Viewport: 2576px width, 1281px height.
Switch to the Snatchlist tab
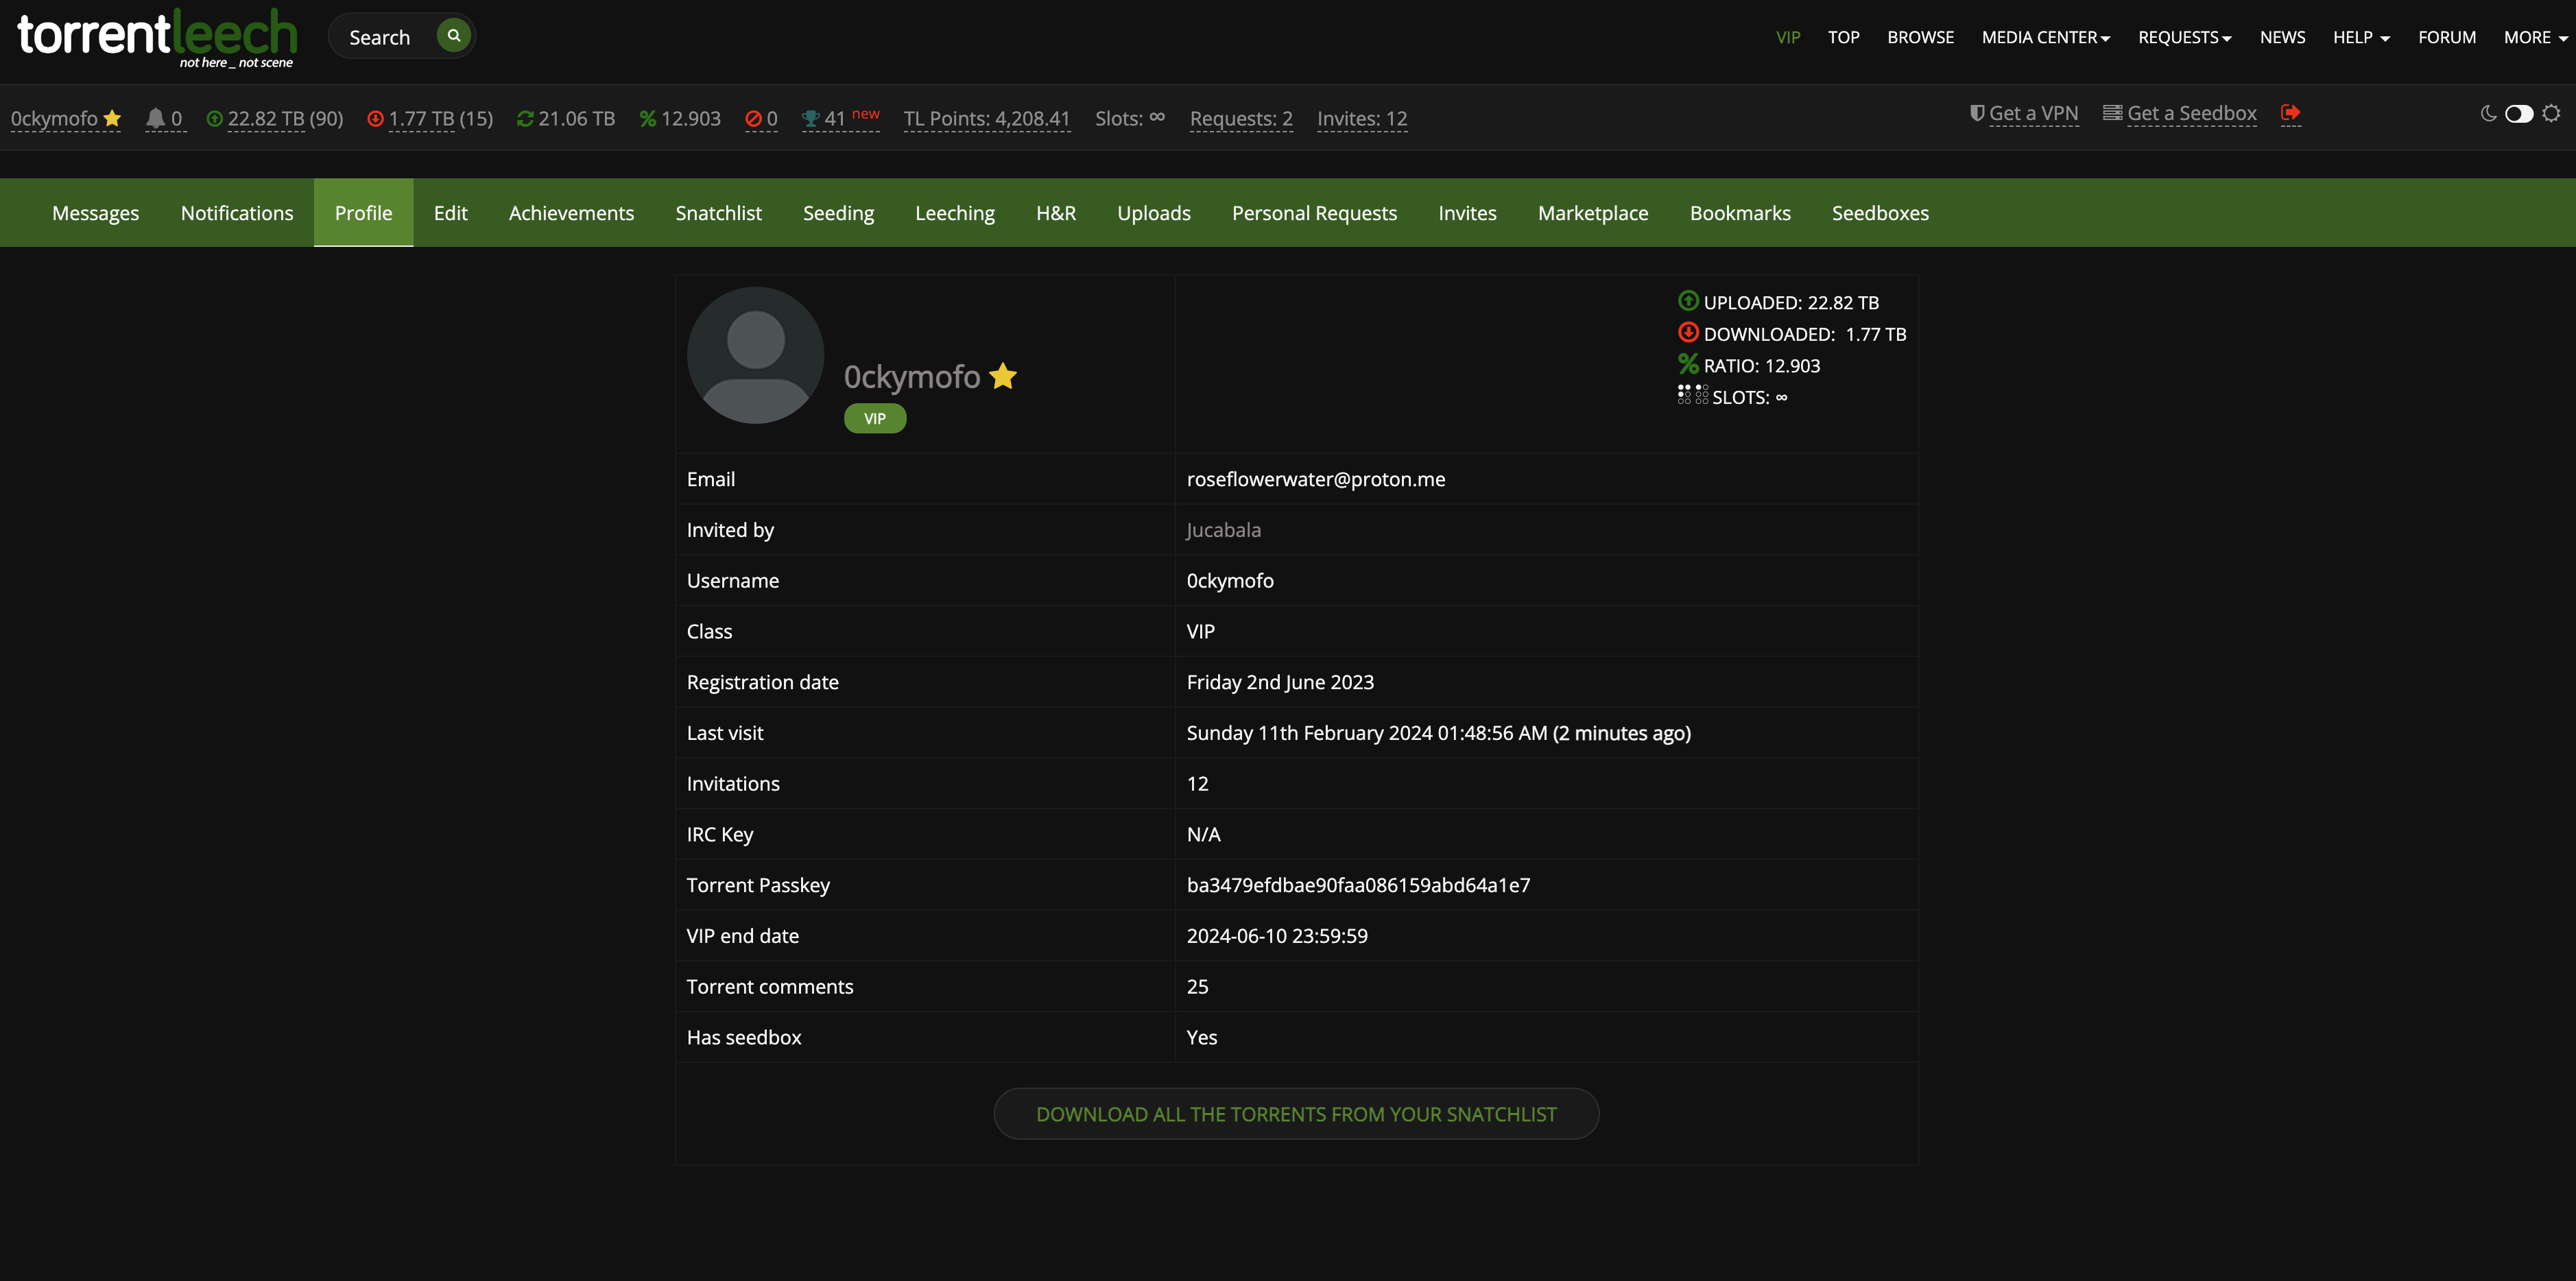(x=718, y=213)
